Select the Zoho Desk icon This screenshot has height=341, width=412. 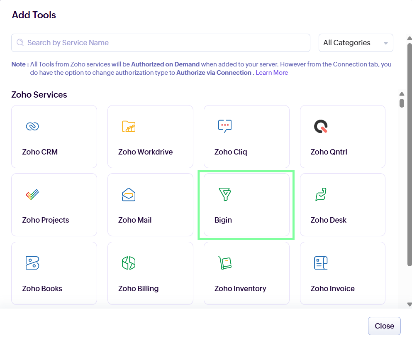pyautogui.click(x=321, y=194)
